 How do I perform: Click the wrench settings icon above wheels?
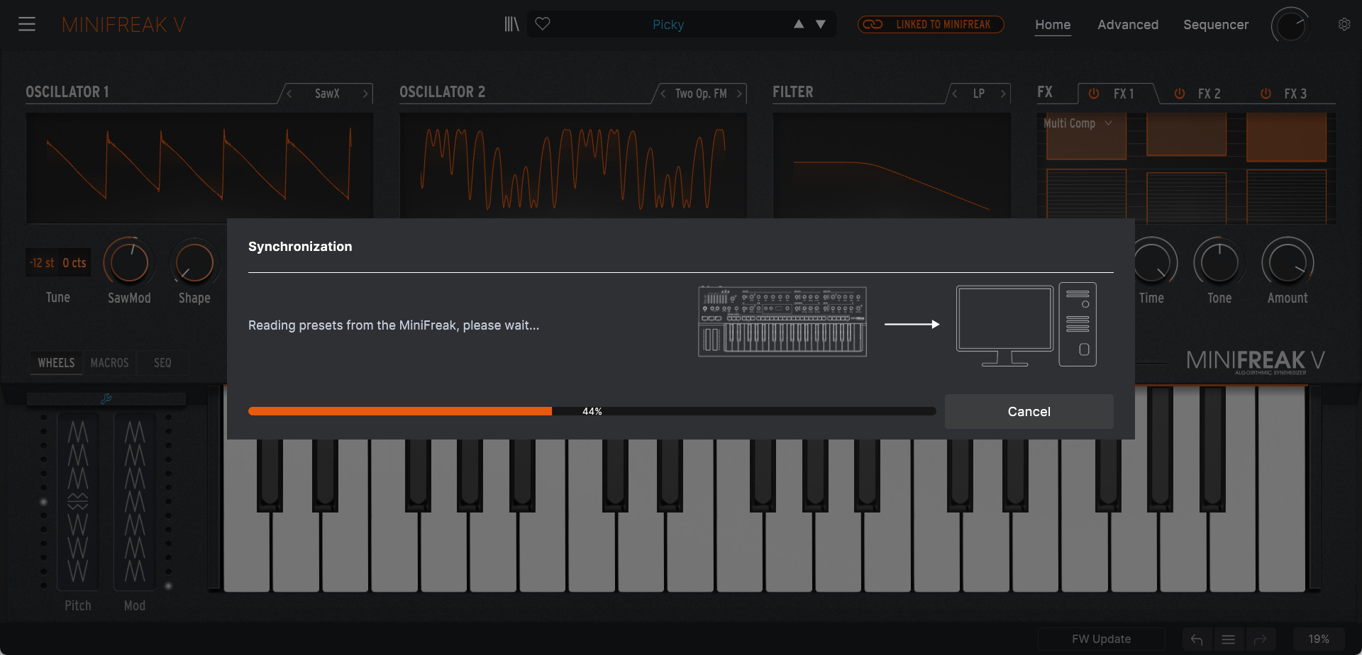coord(106,399)
